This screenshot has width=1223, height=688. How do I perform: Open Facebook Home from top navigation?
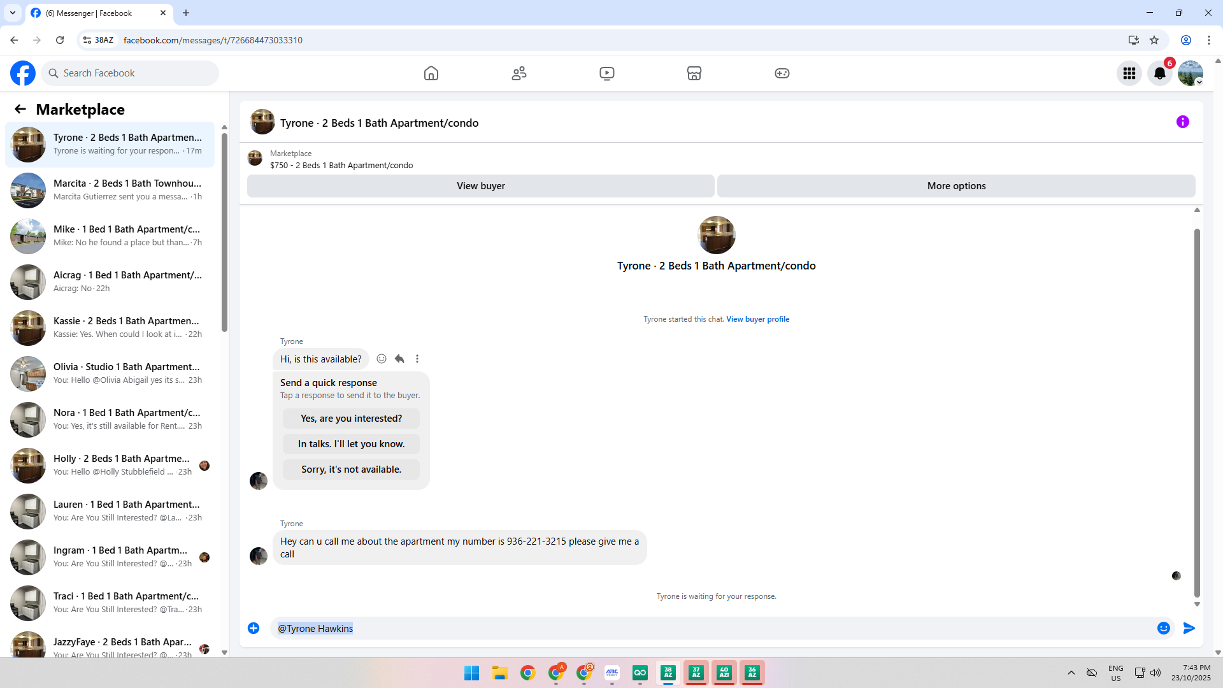pyautogui.click(x=431, y=73)
